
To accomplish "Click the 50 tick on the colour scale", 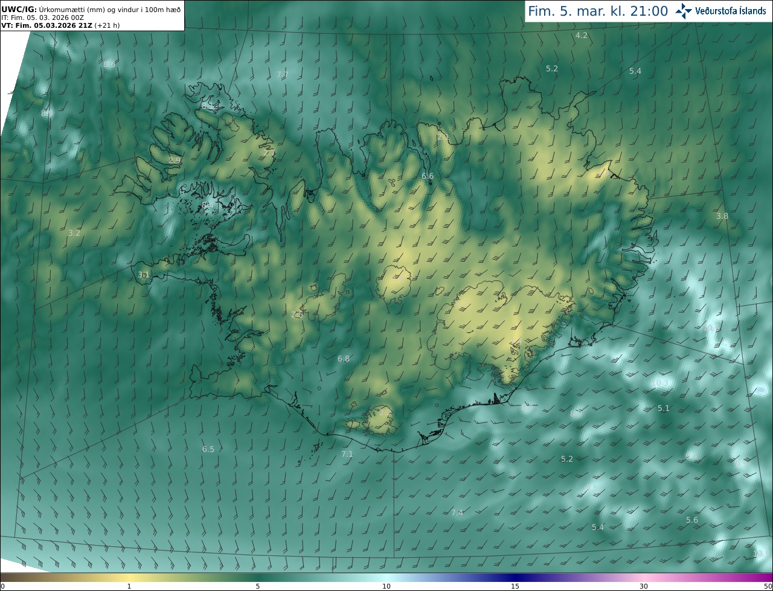I will pyautogui.click(x=768, y=586).
